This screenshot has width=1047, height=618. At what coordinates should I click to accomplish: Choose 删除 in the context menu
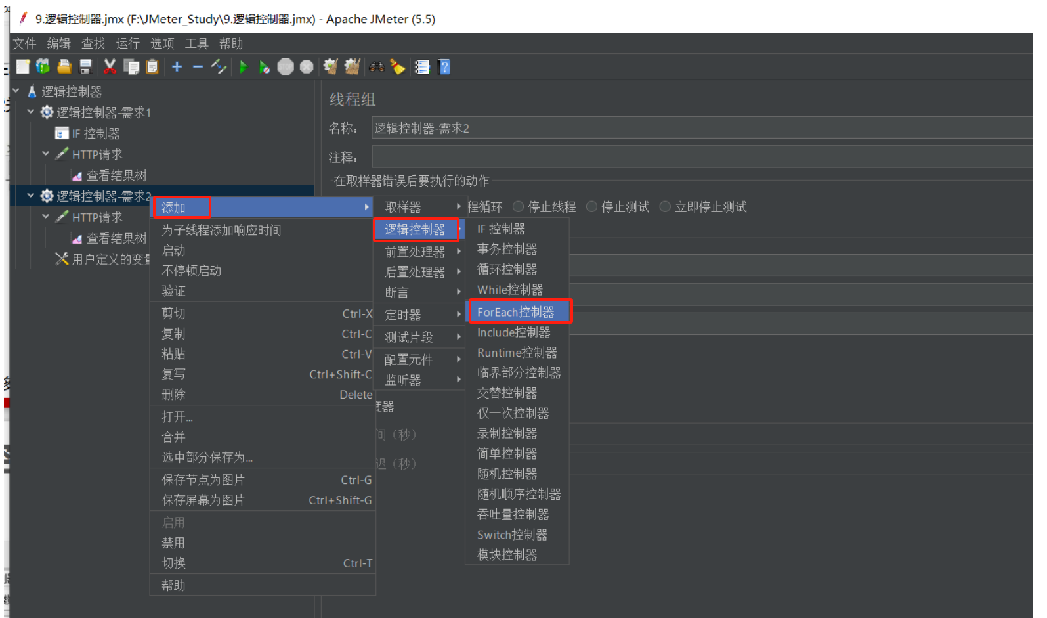coord(263,394)
